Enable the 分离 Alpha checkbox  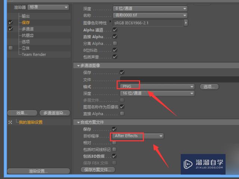pos(115,43)
